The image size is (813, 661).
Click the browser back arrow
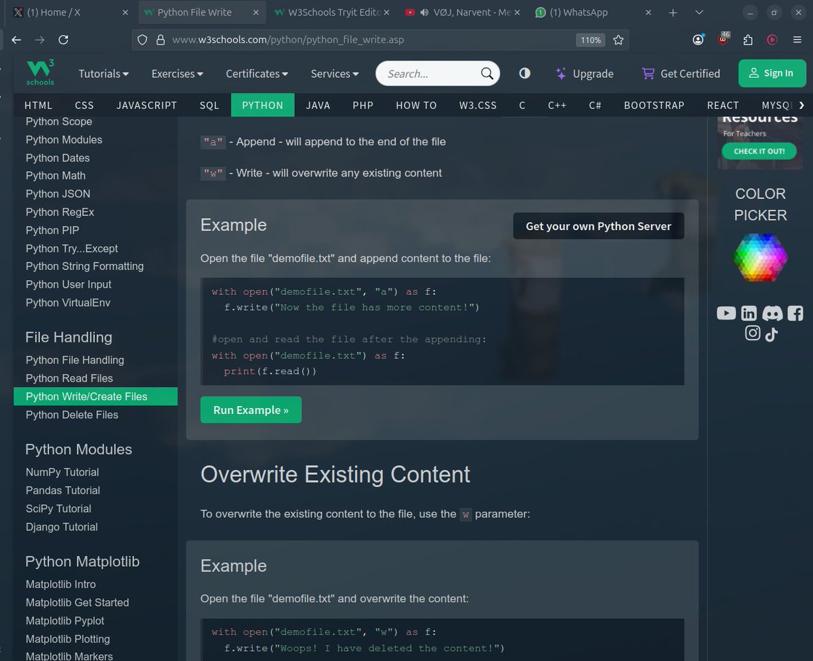(x=16, y=40)
